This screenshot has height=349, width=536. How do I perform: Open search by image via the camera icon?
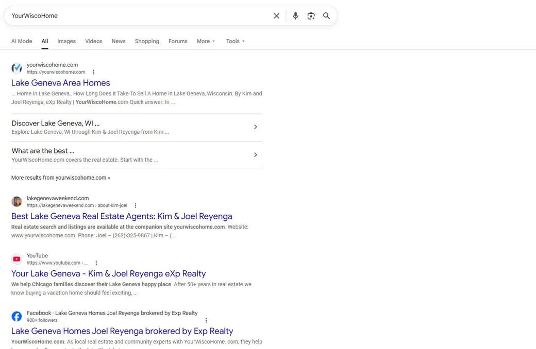pyautogui.click(x=311, y=16)
